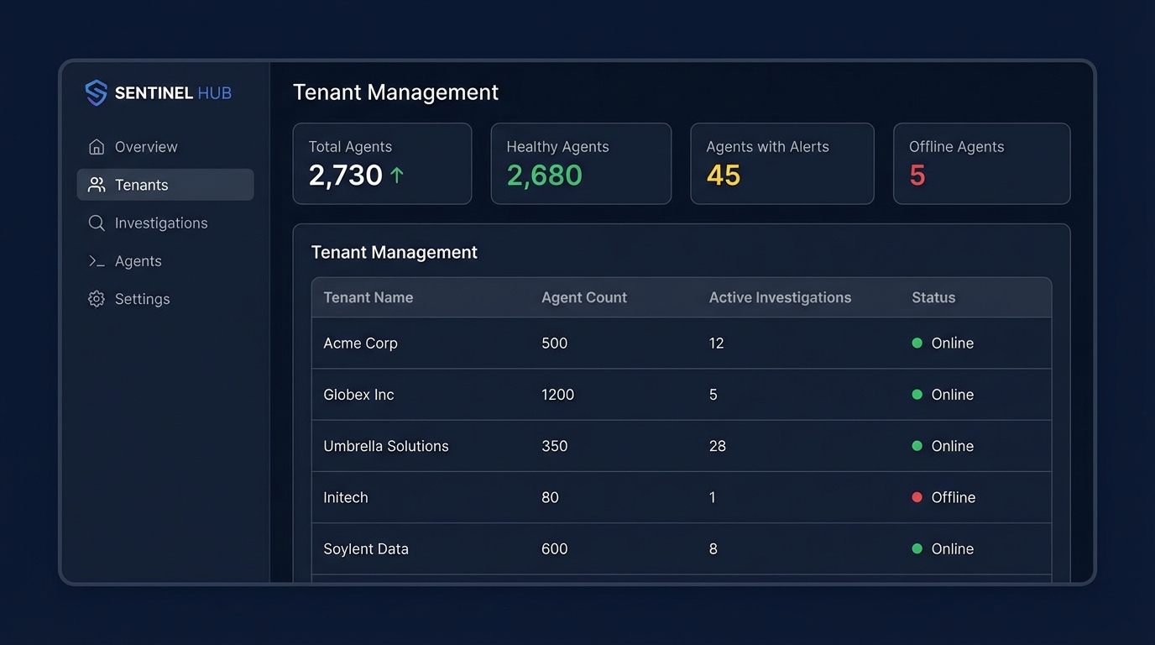This screenshot has width=1155, height=645.
Task: Select the Agents terminal icon
Action: (x=97, y=260)
